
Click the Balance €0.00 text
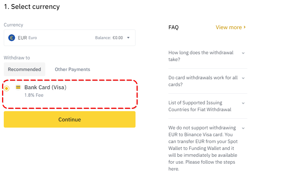point(109,38)
